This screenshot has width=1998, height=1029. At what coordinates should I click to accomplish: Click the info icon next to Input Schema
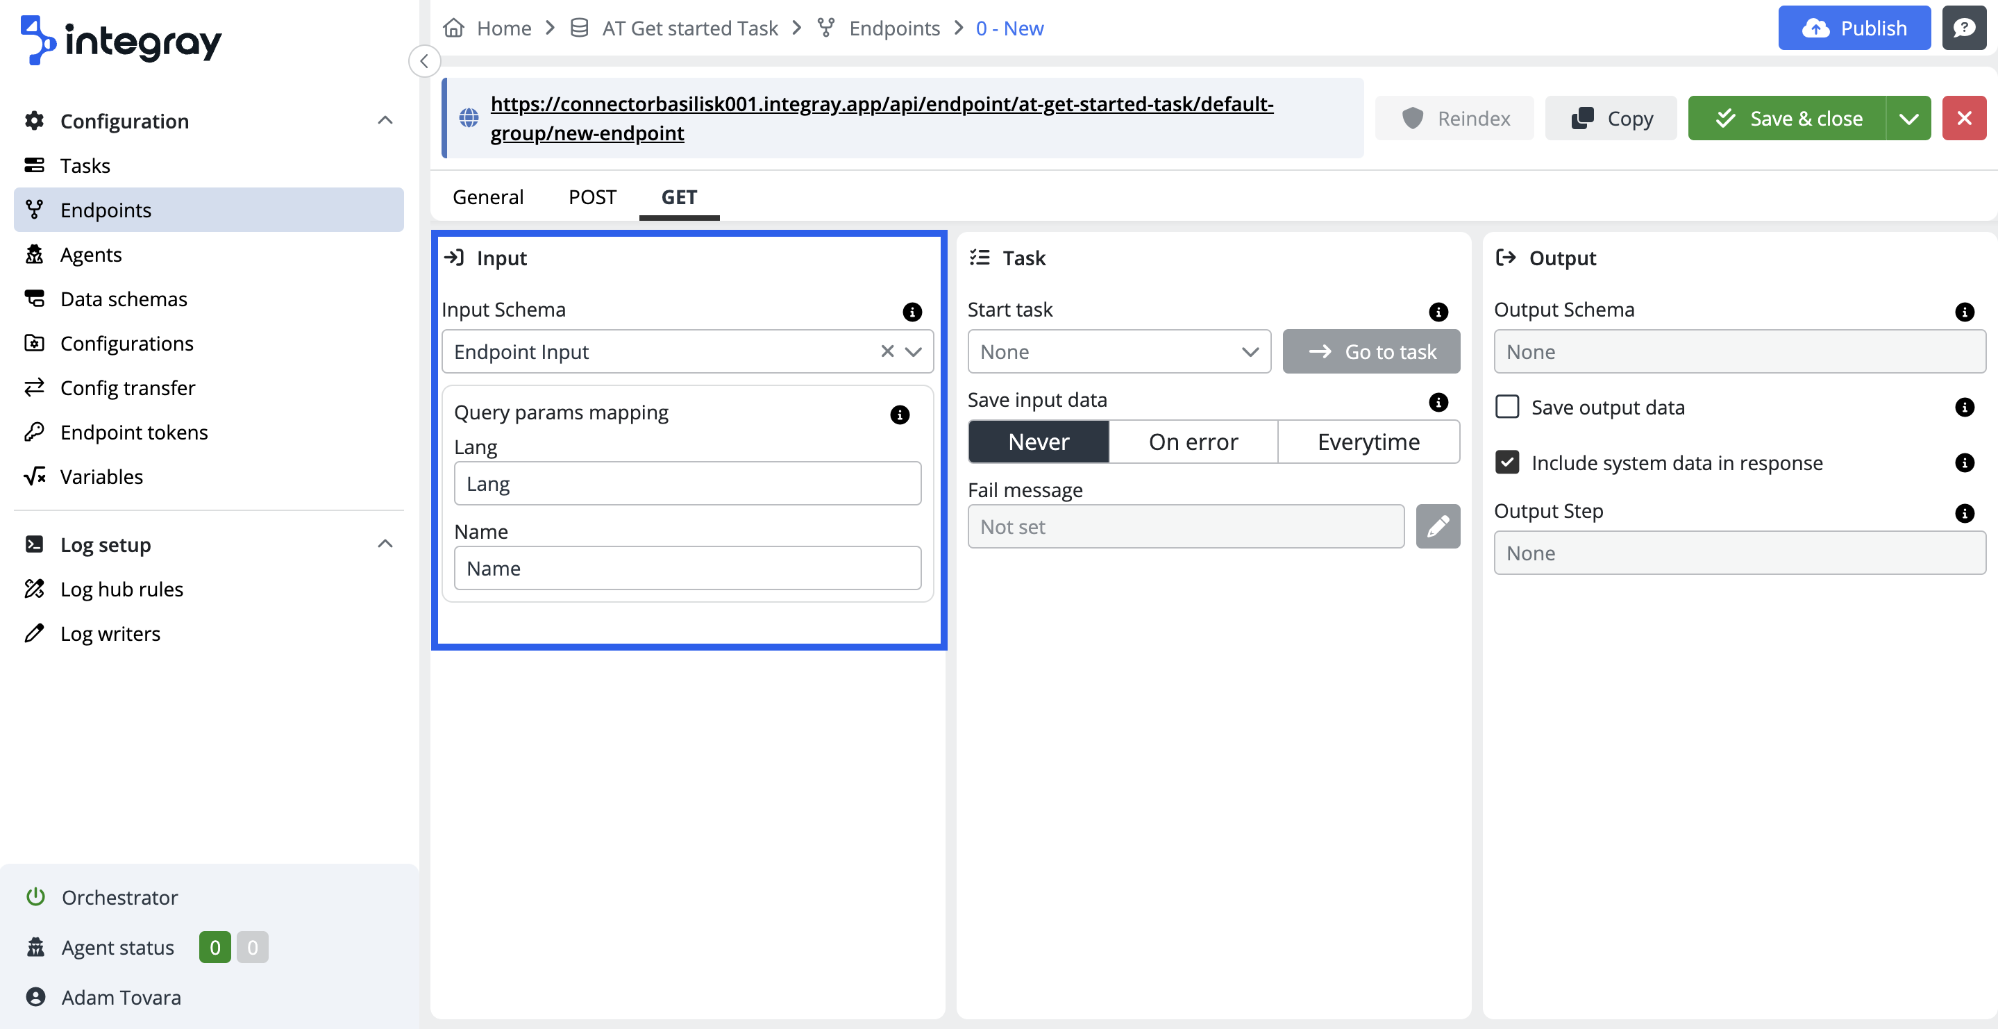click(x=912, y=312)
